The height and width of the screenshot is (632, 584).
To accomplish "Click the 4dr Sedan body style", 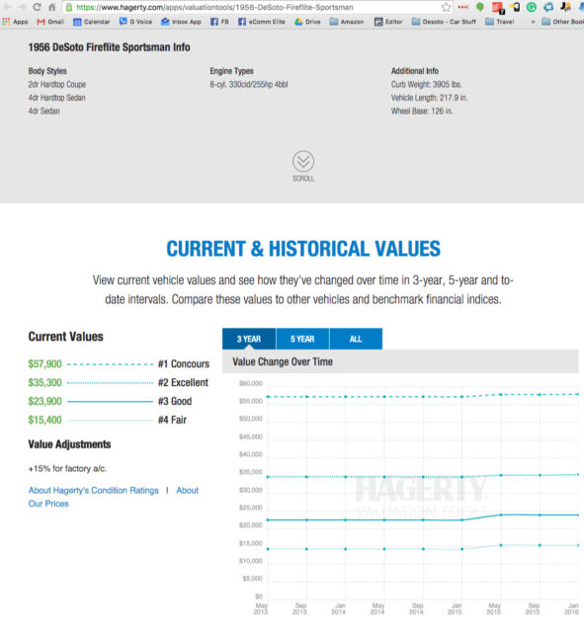I will point(43,111).
